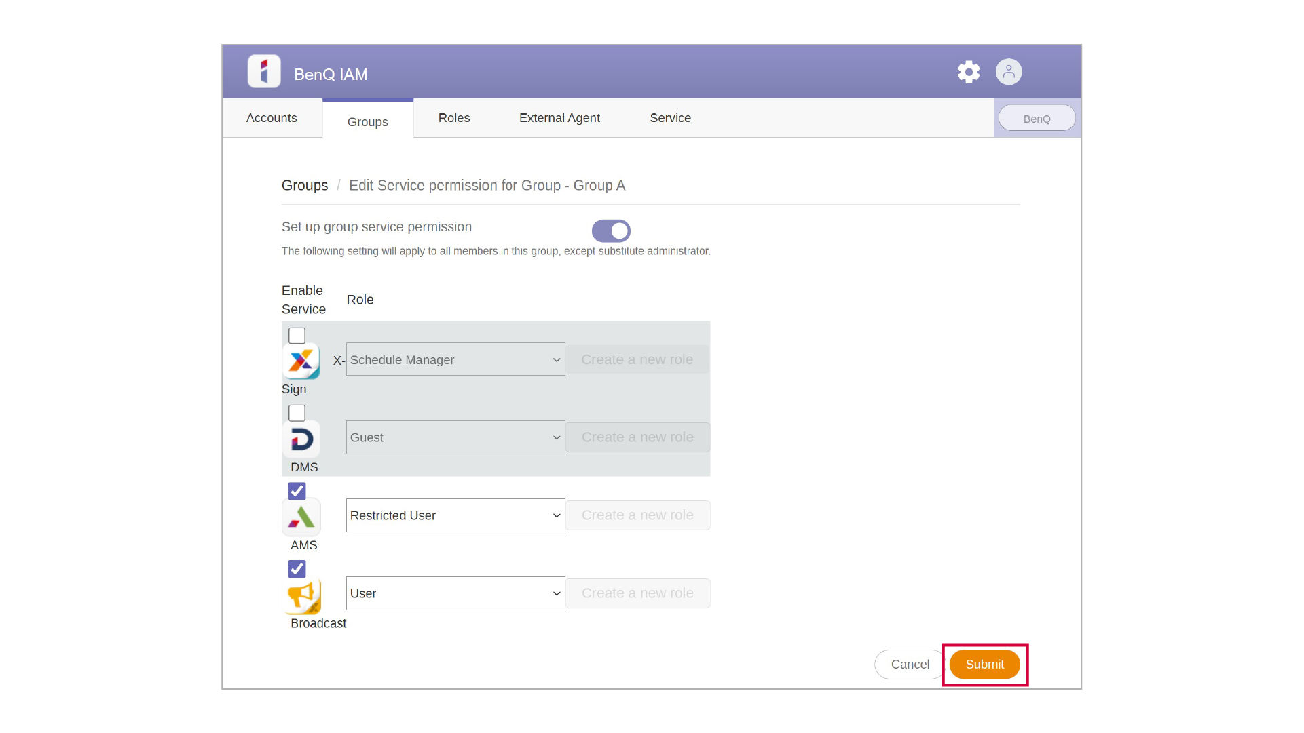Open the user profile avatar icon

pos(1009,72)
